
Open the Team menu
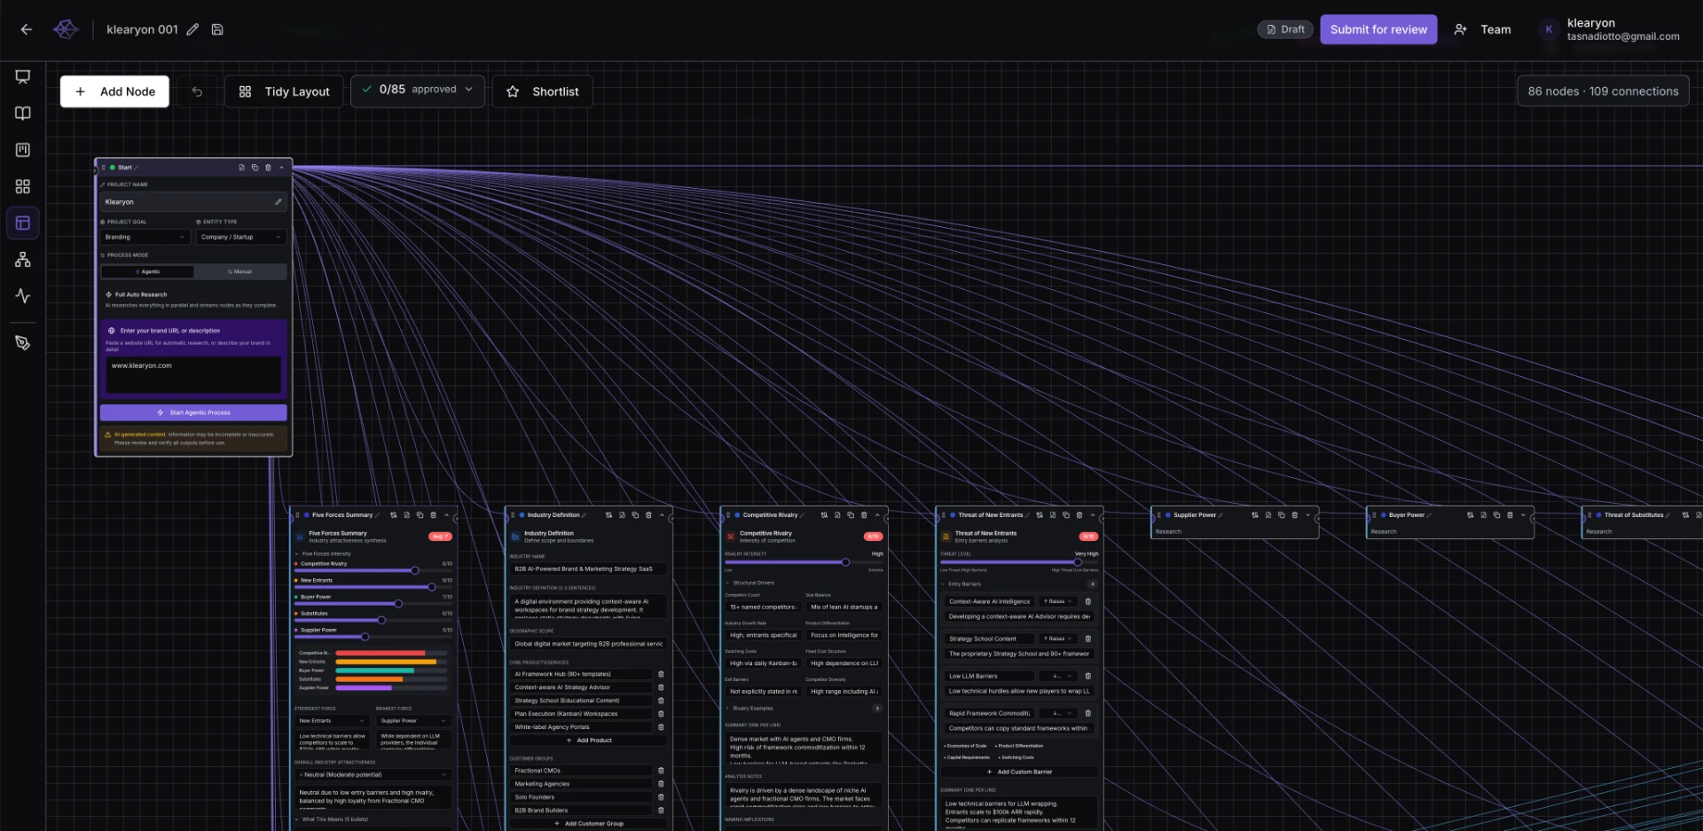click(x=1483, y=29)
